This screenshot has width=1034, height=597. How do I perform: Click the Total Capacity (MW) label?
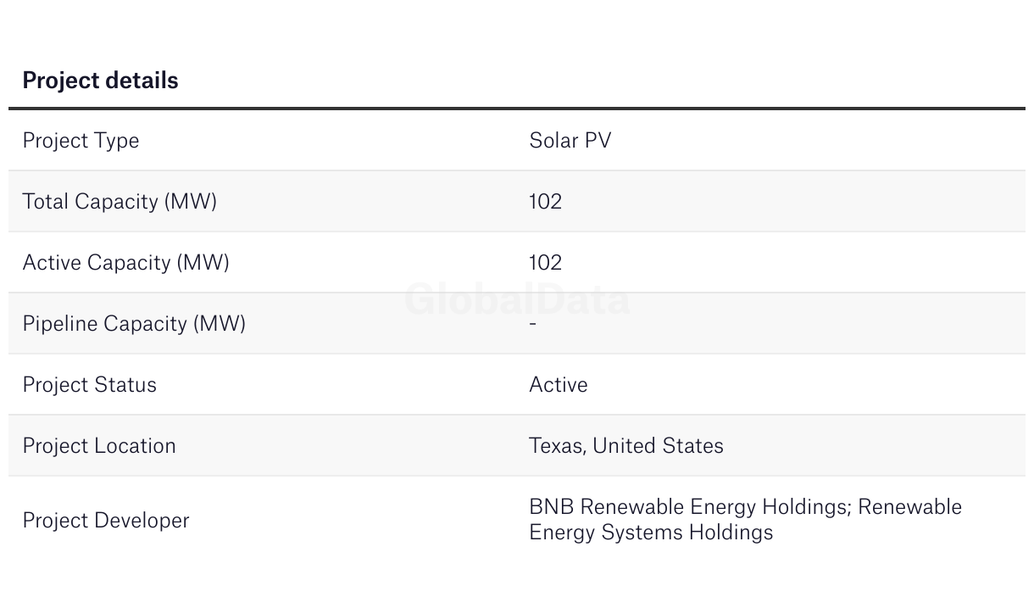click(x=120, y=202)
